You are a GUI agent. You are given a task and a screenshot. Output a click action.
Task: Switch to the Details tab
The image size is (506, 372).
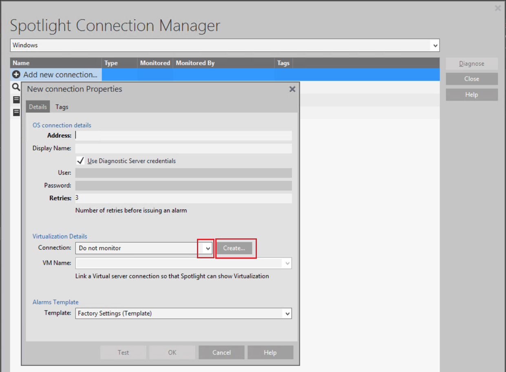point(38,107)
